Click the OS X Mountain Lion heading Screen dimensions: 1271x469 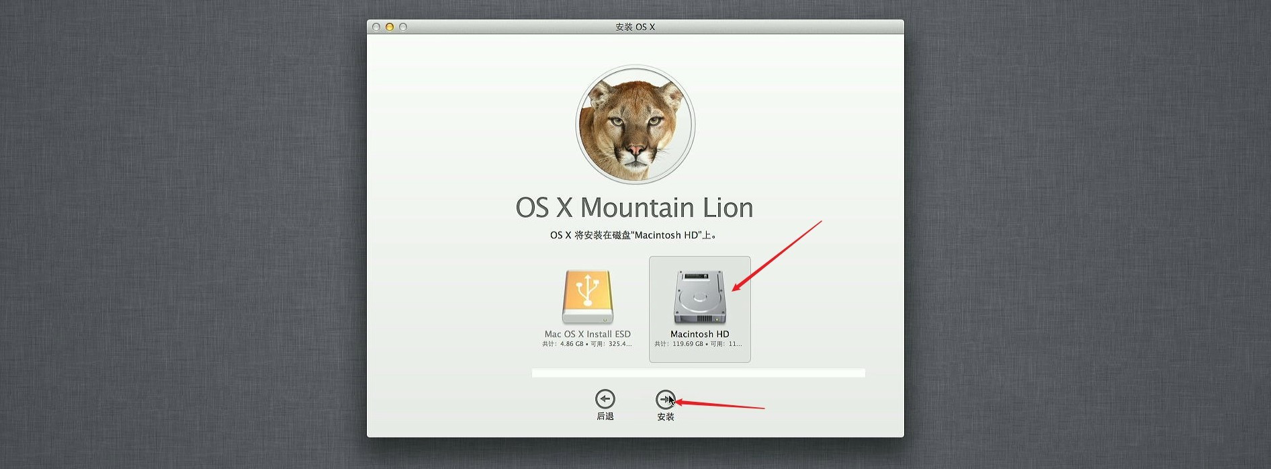click(x=634, y=208)
